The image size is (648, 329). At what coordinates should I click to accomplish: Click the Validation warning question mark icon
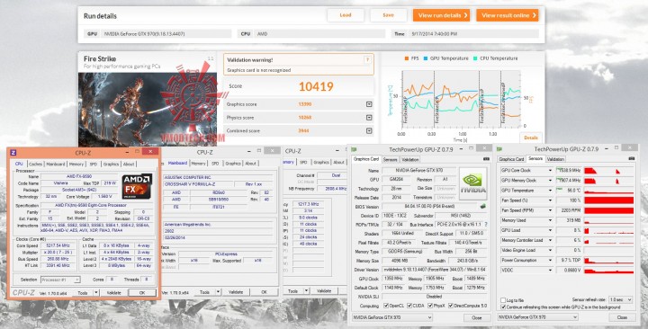367,60
